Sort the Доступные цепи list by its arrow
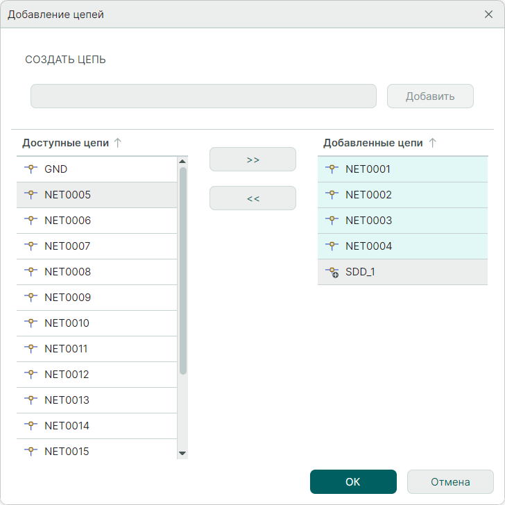Viewport: 505px width, 505px height. (118, 143)
